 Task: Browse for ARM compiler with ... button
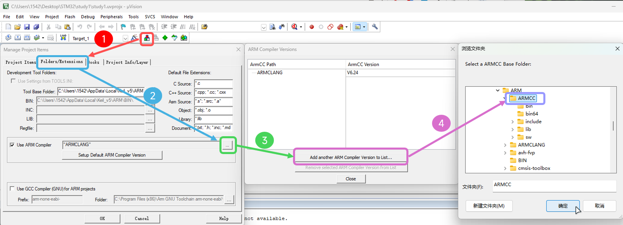tap(228, 145)
